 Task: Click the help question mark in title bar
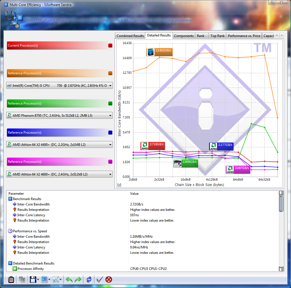(272, 3)
